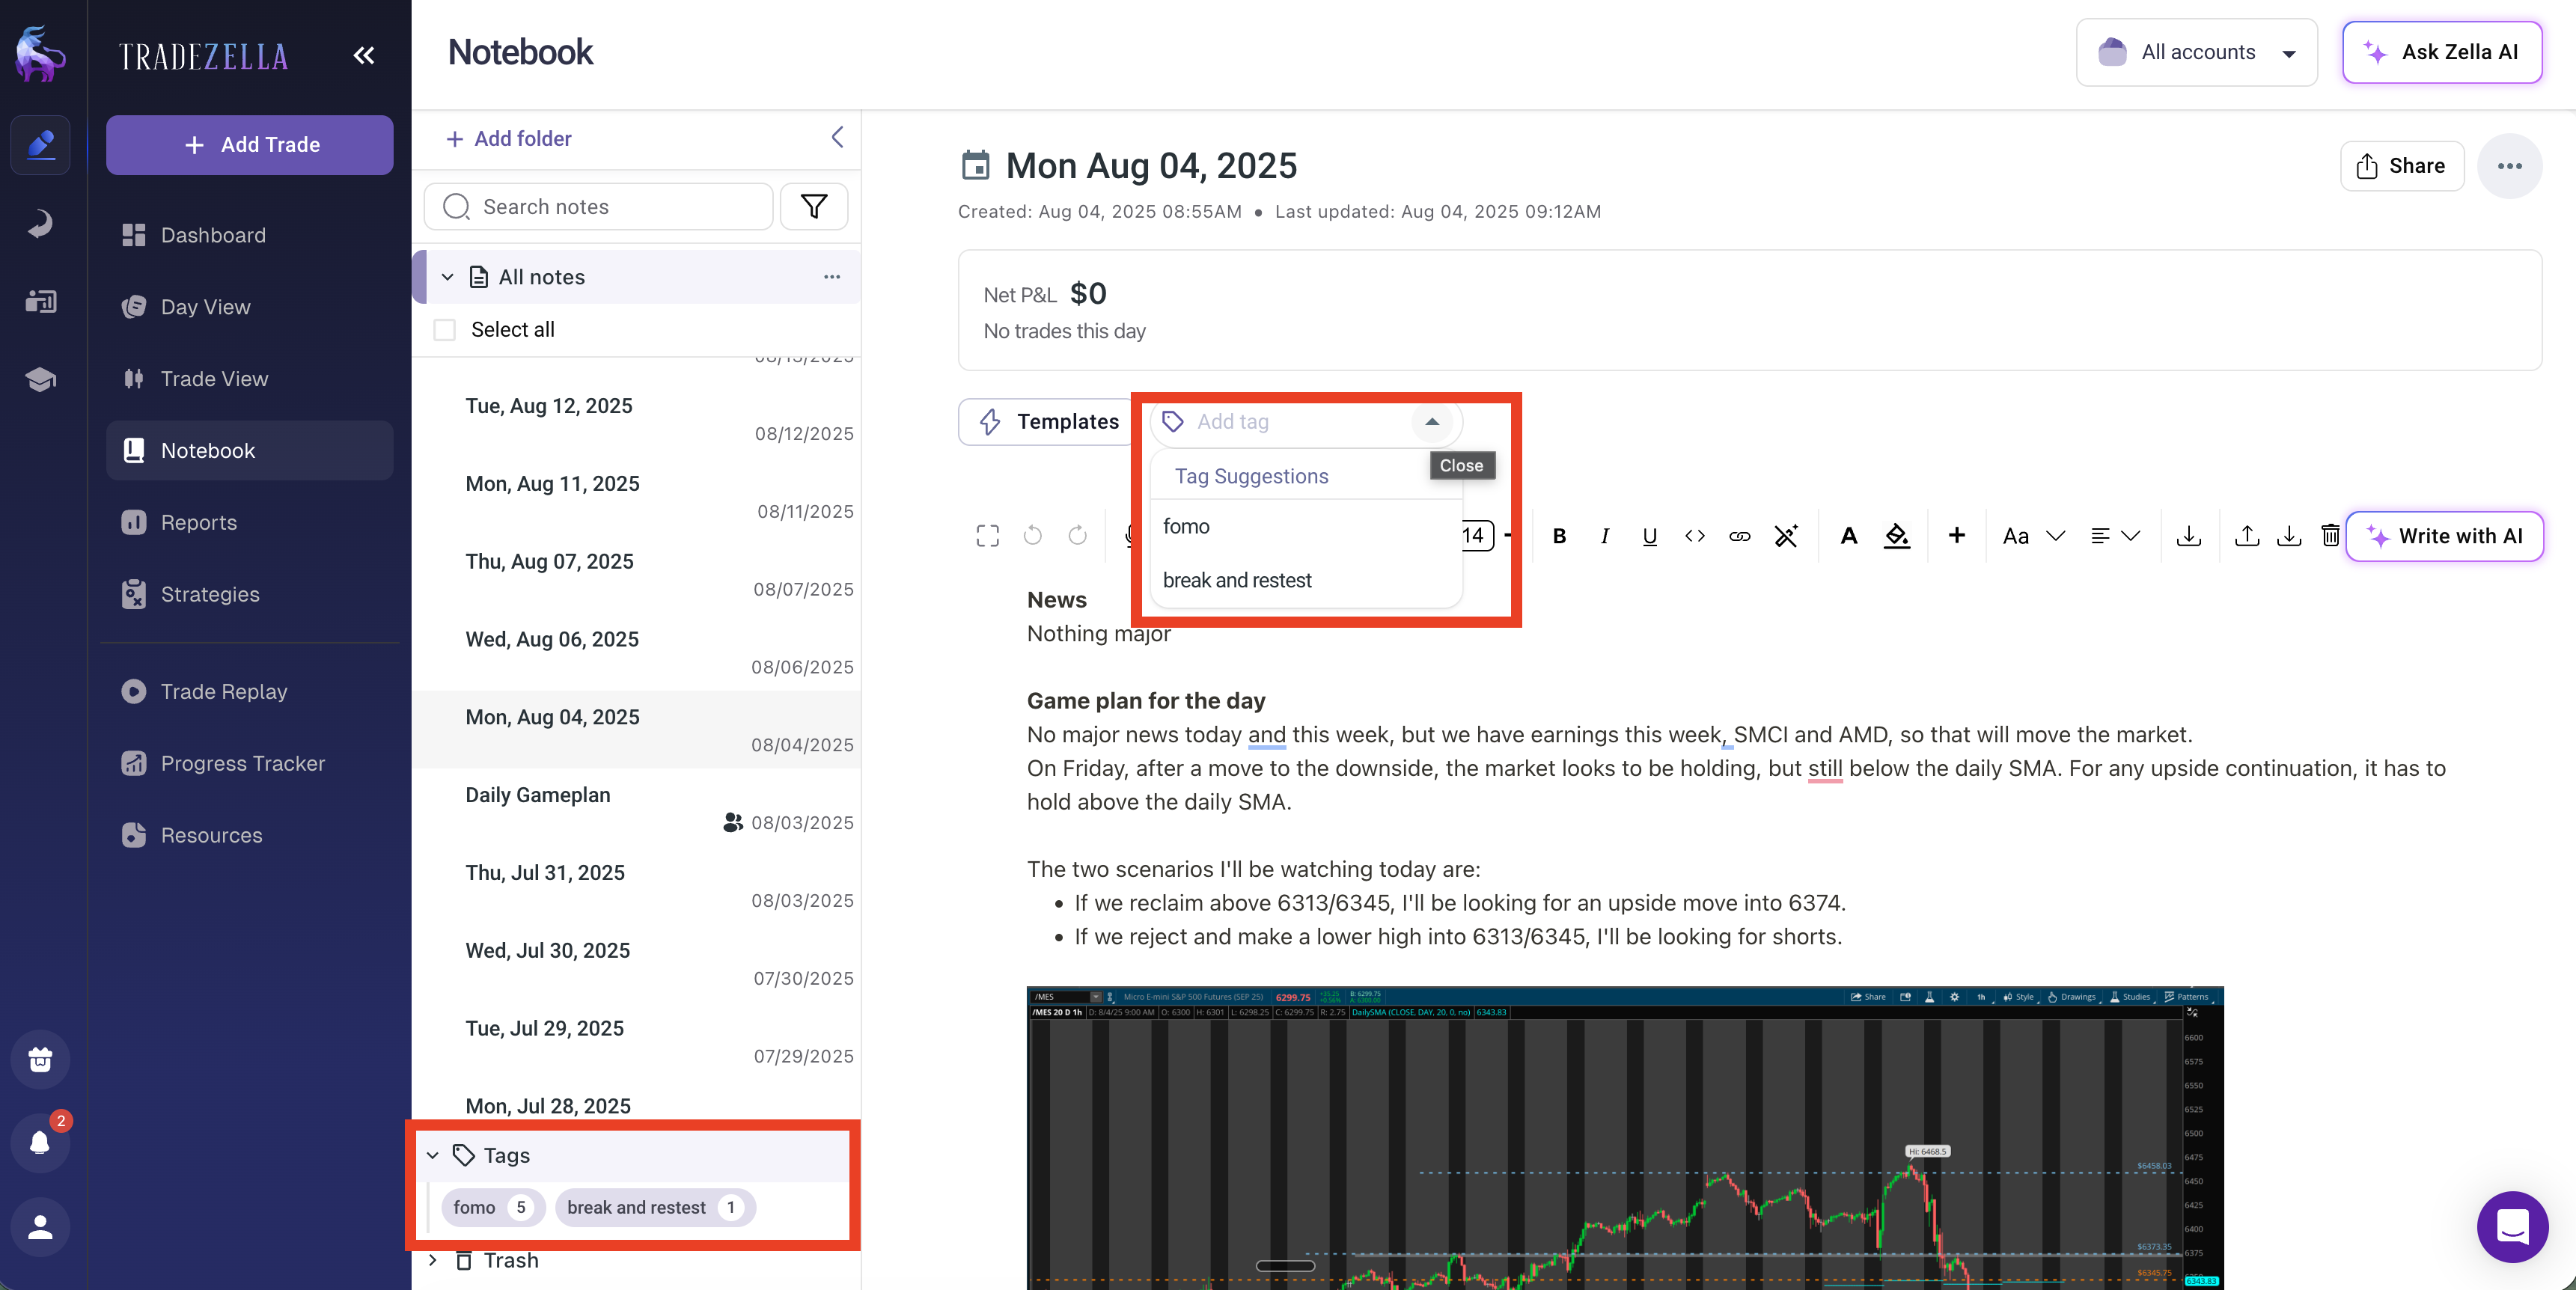Open the text highlight color picker
The height and width of the screenshot is (1290, 2576).
[x=1897, y=536]
